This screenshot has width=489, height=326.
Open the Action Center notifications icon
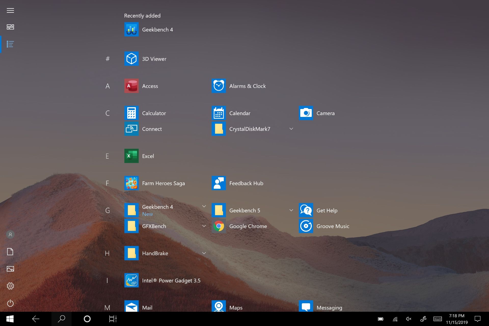(478, 319)
